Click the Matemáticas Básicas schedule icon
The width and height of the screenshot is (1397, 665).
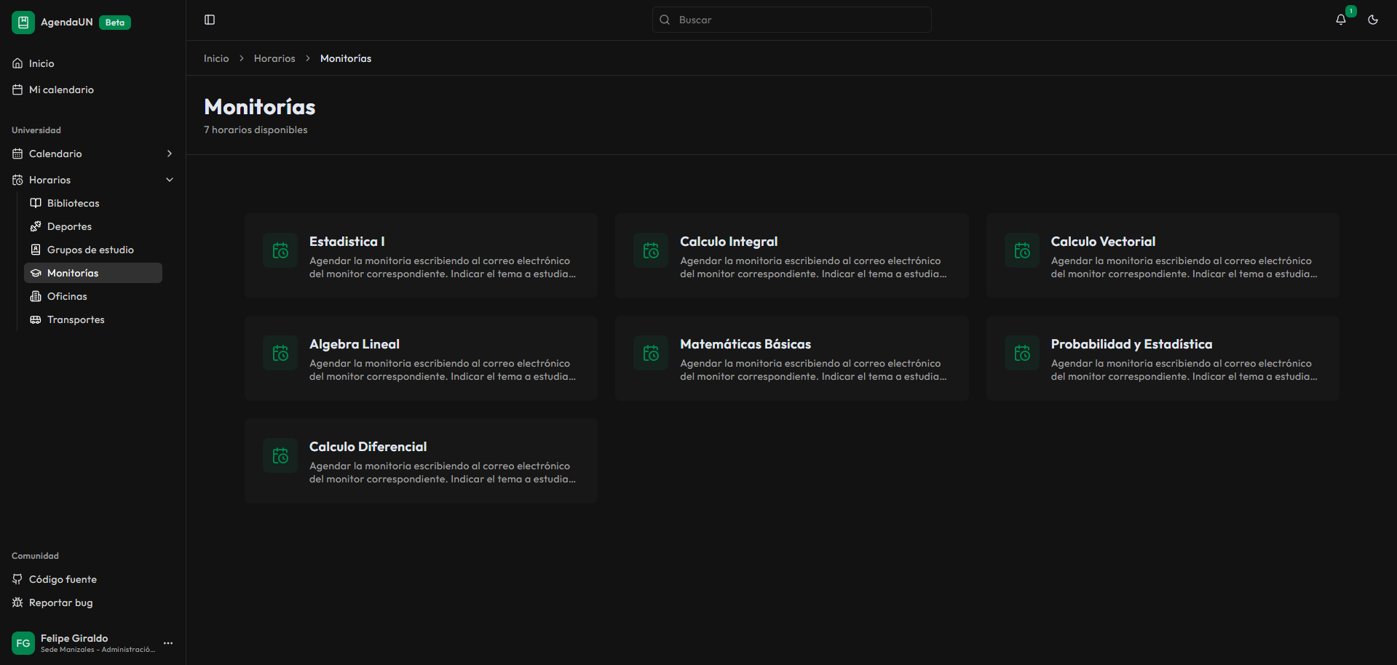(651, 353)
